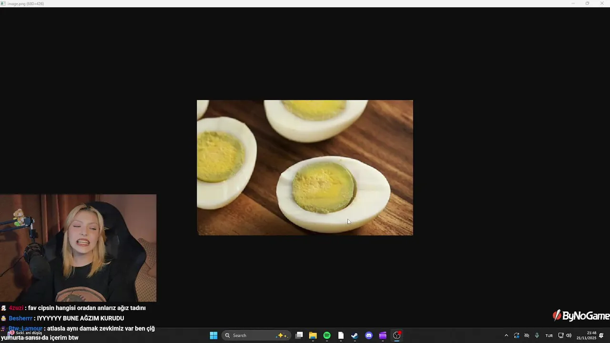Expand the hidden system tray icons
610x343 pixels.
pyautogui.click(x=506, y=335)
